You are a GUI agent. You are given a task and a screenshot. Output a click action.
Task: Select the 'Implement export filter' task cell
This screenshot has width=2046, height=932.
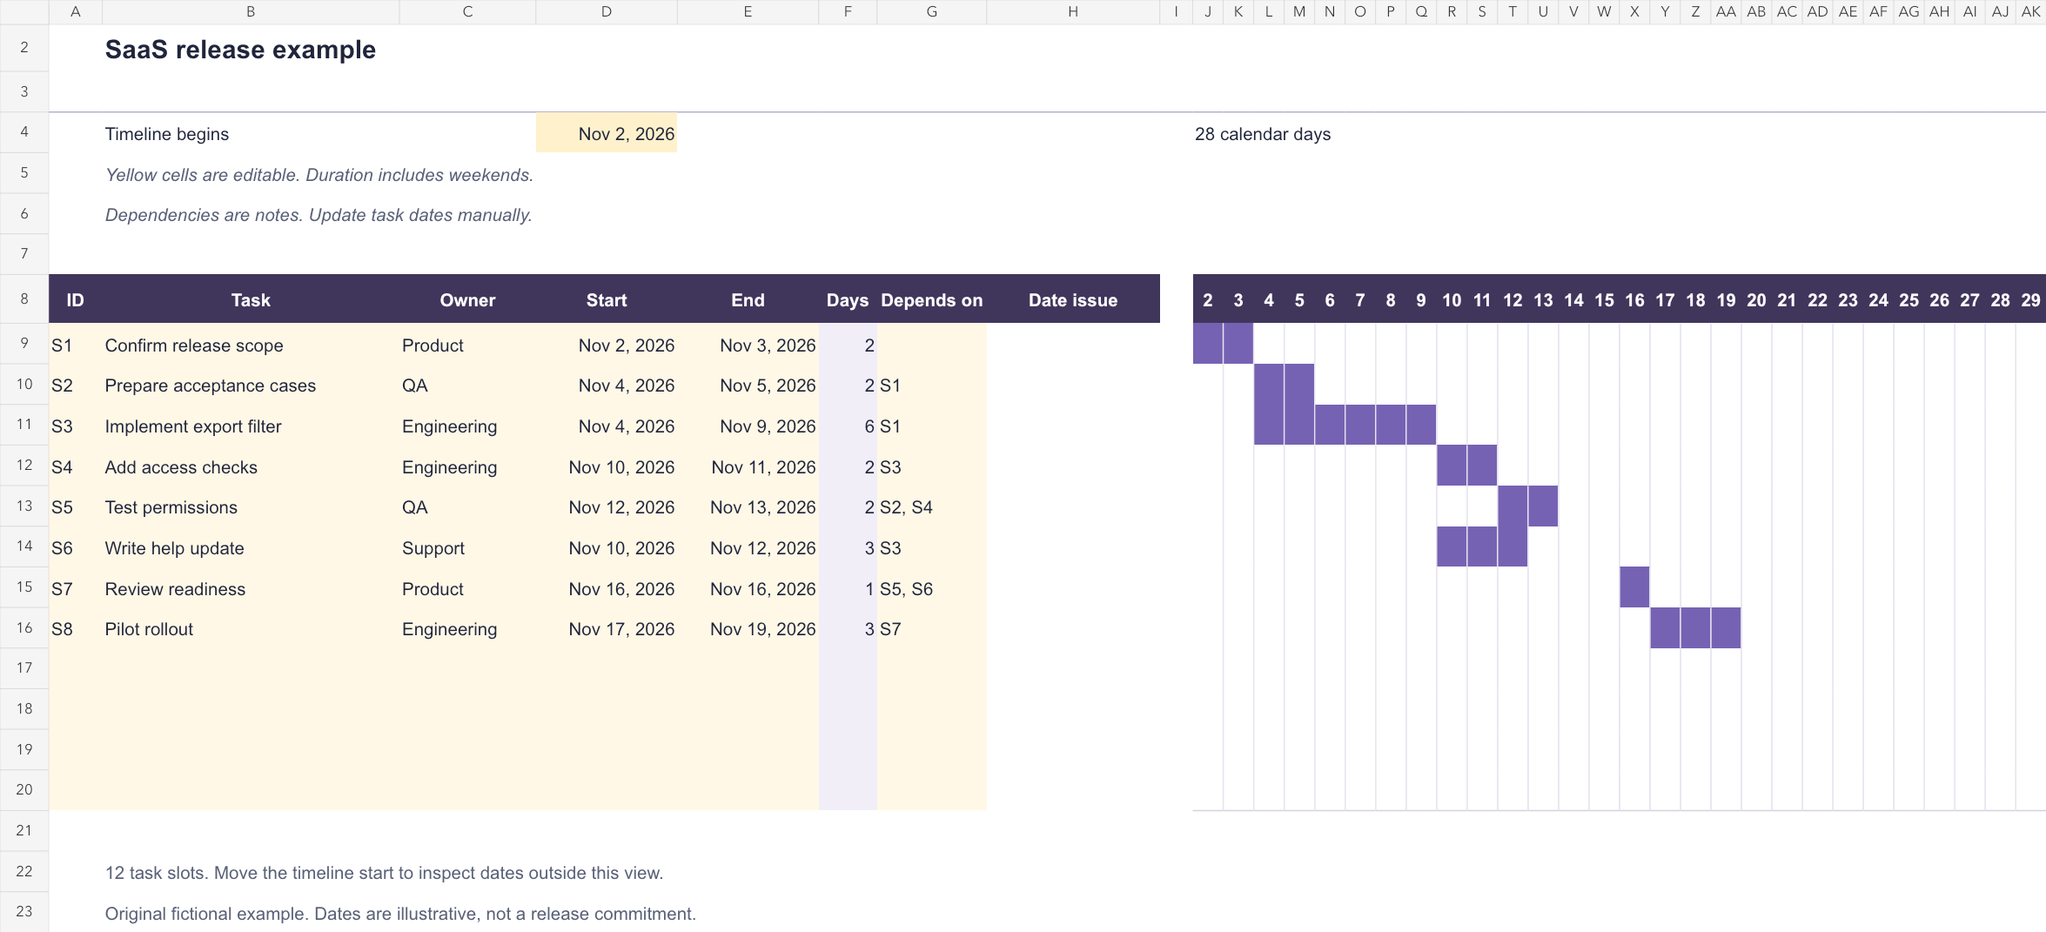coord(251,426)
